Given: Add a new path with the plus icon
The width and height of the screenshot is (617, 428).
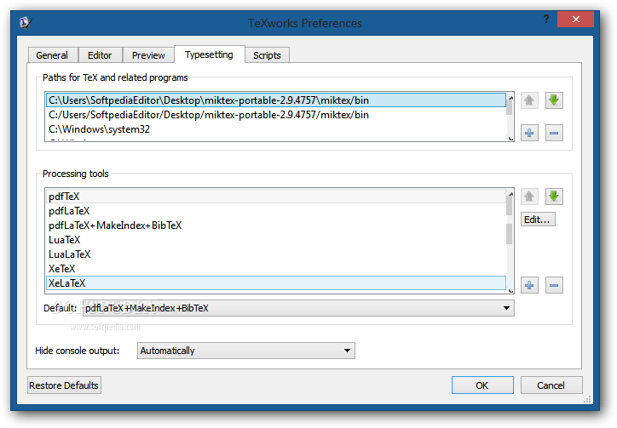Looking at the screenshot, I should pos(529,133).
